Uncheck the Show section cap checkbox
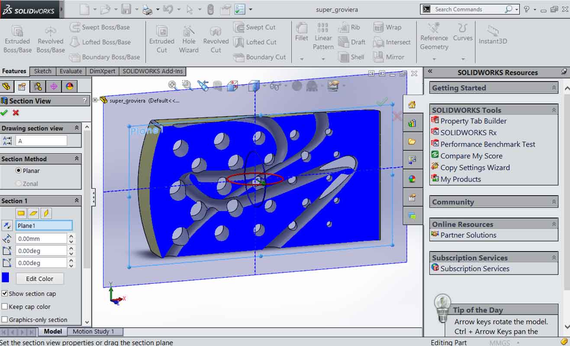 5,294
